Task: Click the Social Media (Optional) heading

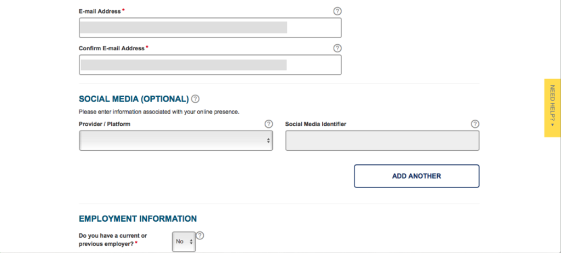Action: click(x=134, y=99)
